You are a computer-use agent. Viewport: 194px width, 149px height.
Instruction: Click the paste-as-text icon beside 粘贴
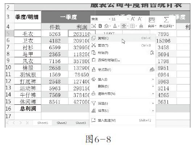point(152,53)
